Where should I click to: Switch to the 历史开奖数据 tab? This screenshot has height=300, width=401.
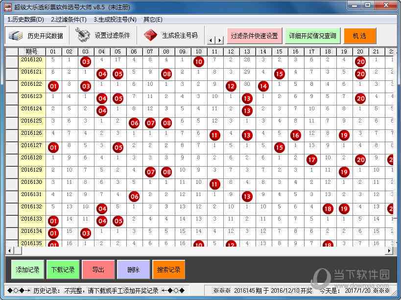click(x=36, y=36)
